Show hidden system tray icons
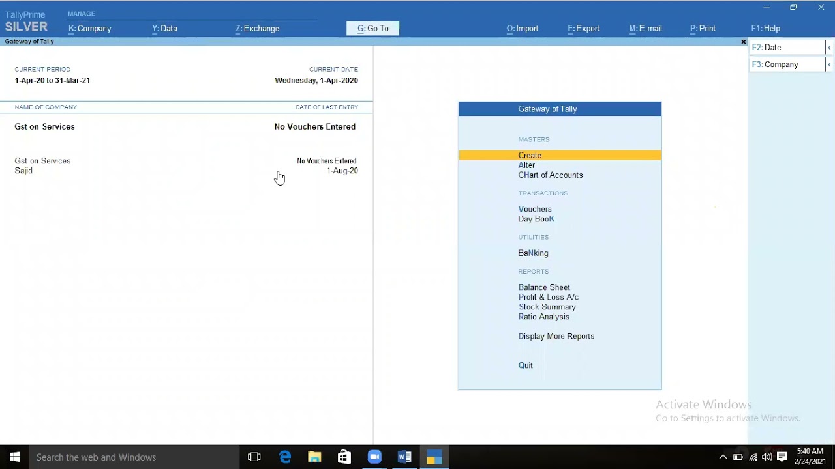Screen dimensions: 835x469 point(723,457)
